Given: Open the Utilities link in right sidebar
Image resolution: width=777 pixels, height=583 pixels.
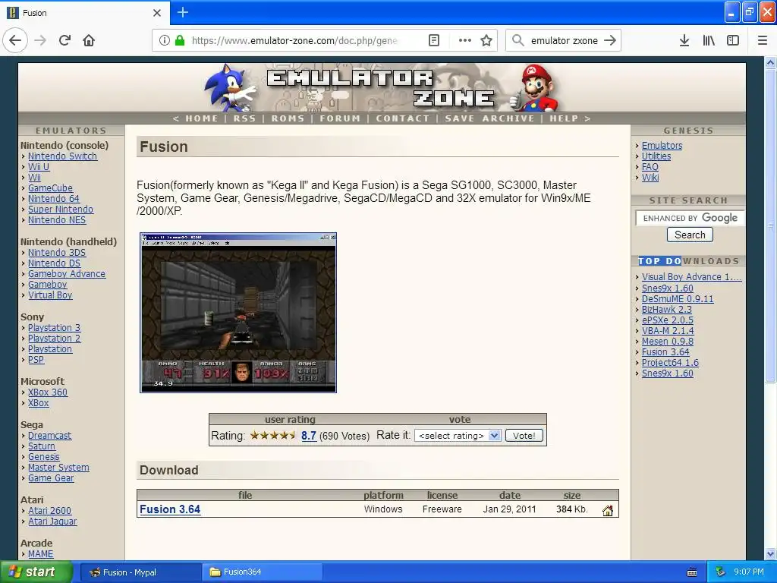Looking at the screenshot, I should 656,156.
